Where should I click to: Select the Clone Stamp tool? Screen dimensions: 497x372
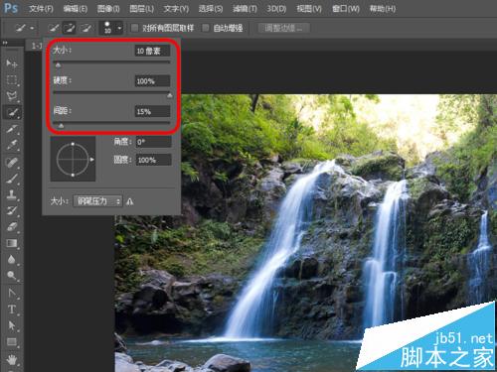pyautogui.click(x=12, y=194)
